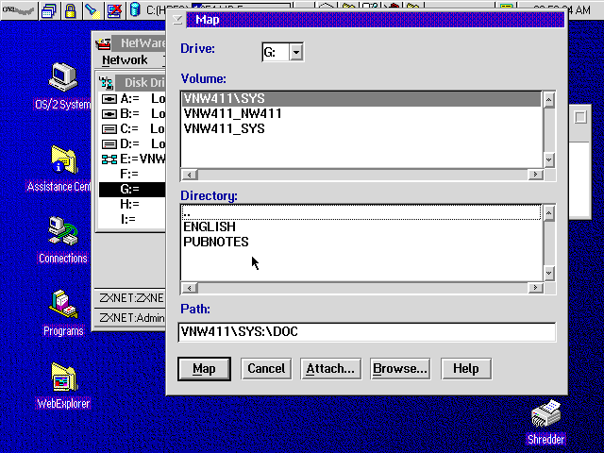
Task: Open the Map dialog system menu icon
Action: pyautogui.click(x=177, y=19)
